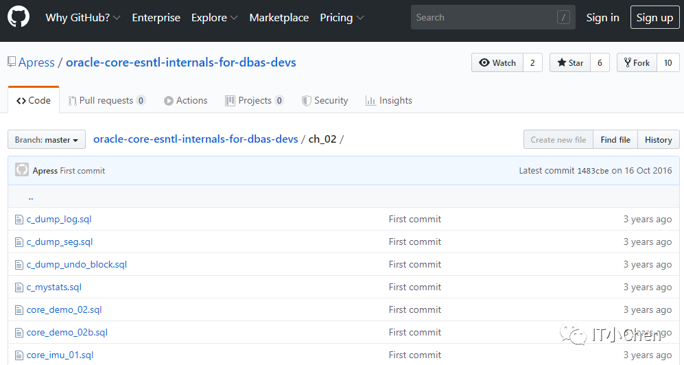Screen dimensions: 684x365
Task: Click the file icon beside core_imu_01.sql
Action: 19,355
